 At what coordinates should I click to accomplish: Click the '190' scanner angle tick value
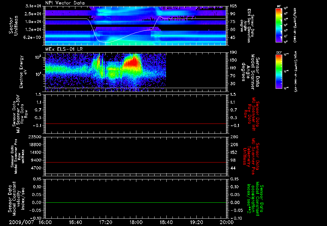(233, 52)
